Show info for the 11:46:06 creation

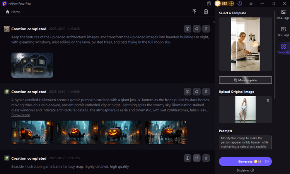188,92
